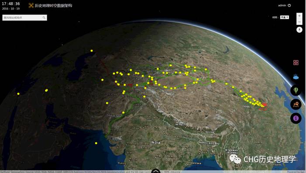Select the leftmost yellow point on globe
This screenshot has width=306, height=173.
pos(18,94)
